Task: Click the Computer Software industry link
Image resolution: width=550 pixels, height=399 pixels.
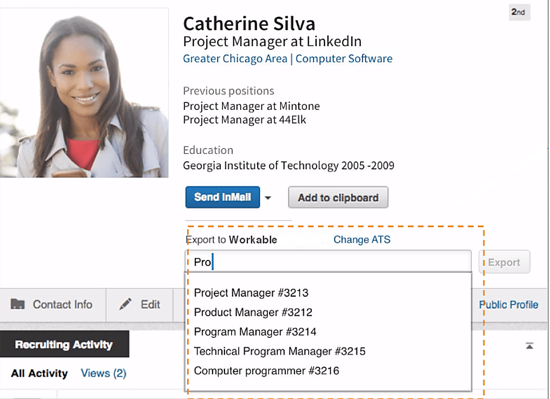Action: pos(344,58)
